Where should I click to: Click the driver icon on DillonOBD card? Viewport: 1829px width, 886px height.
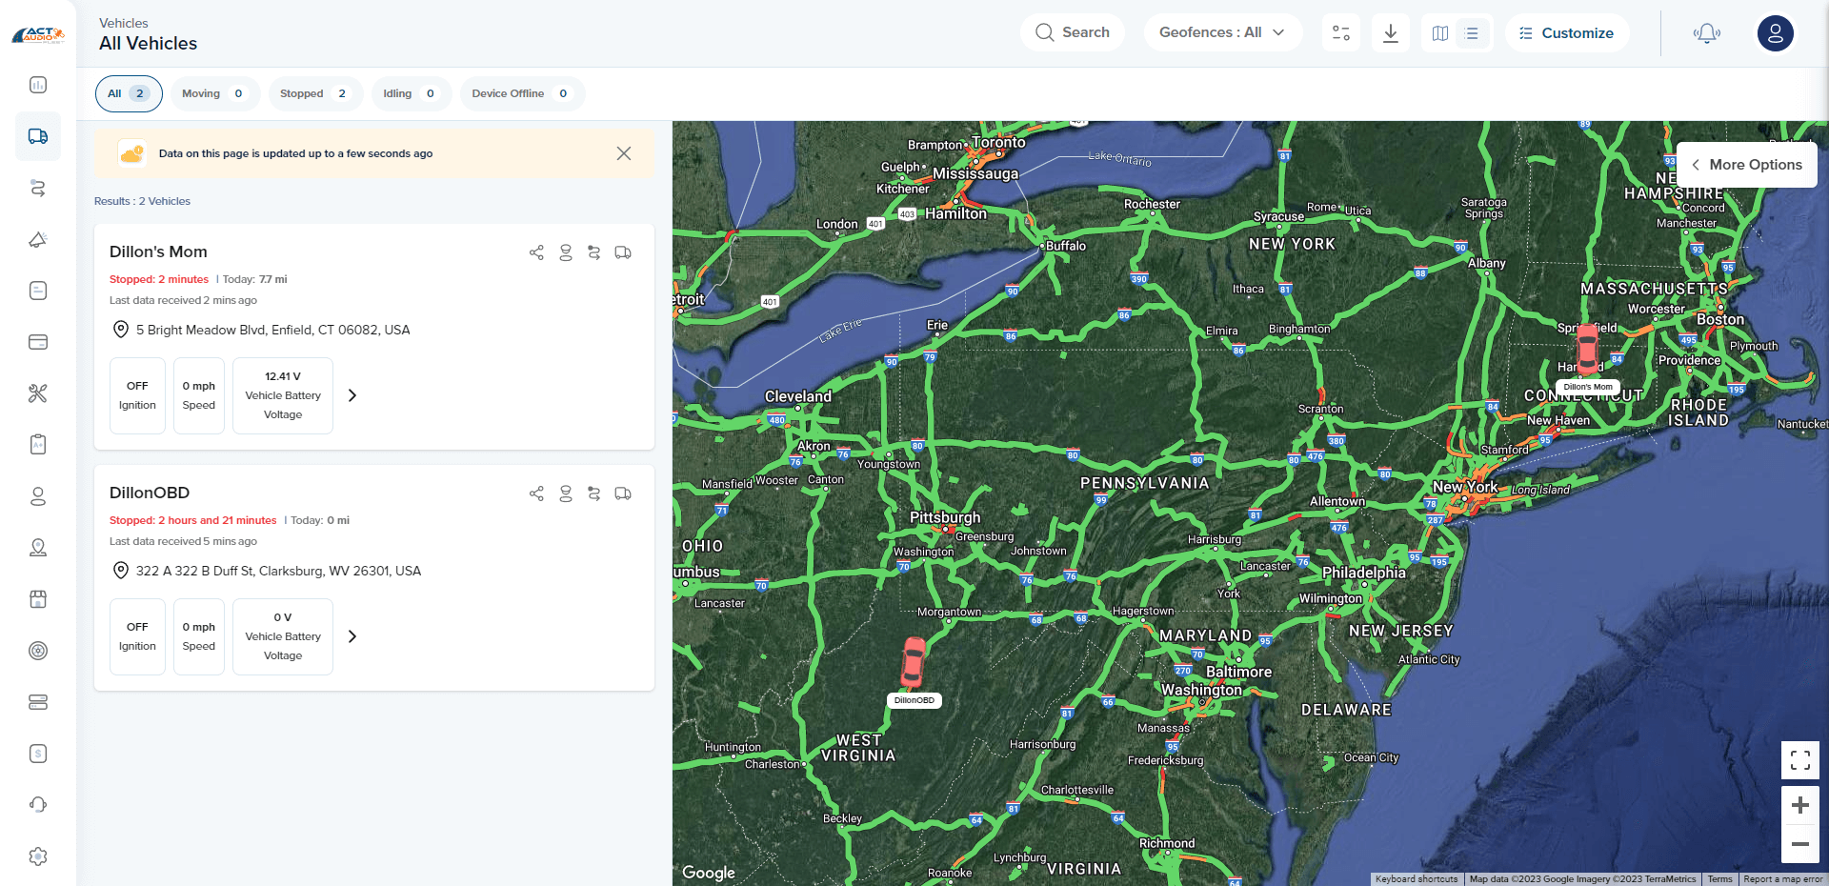pos(566,493)
